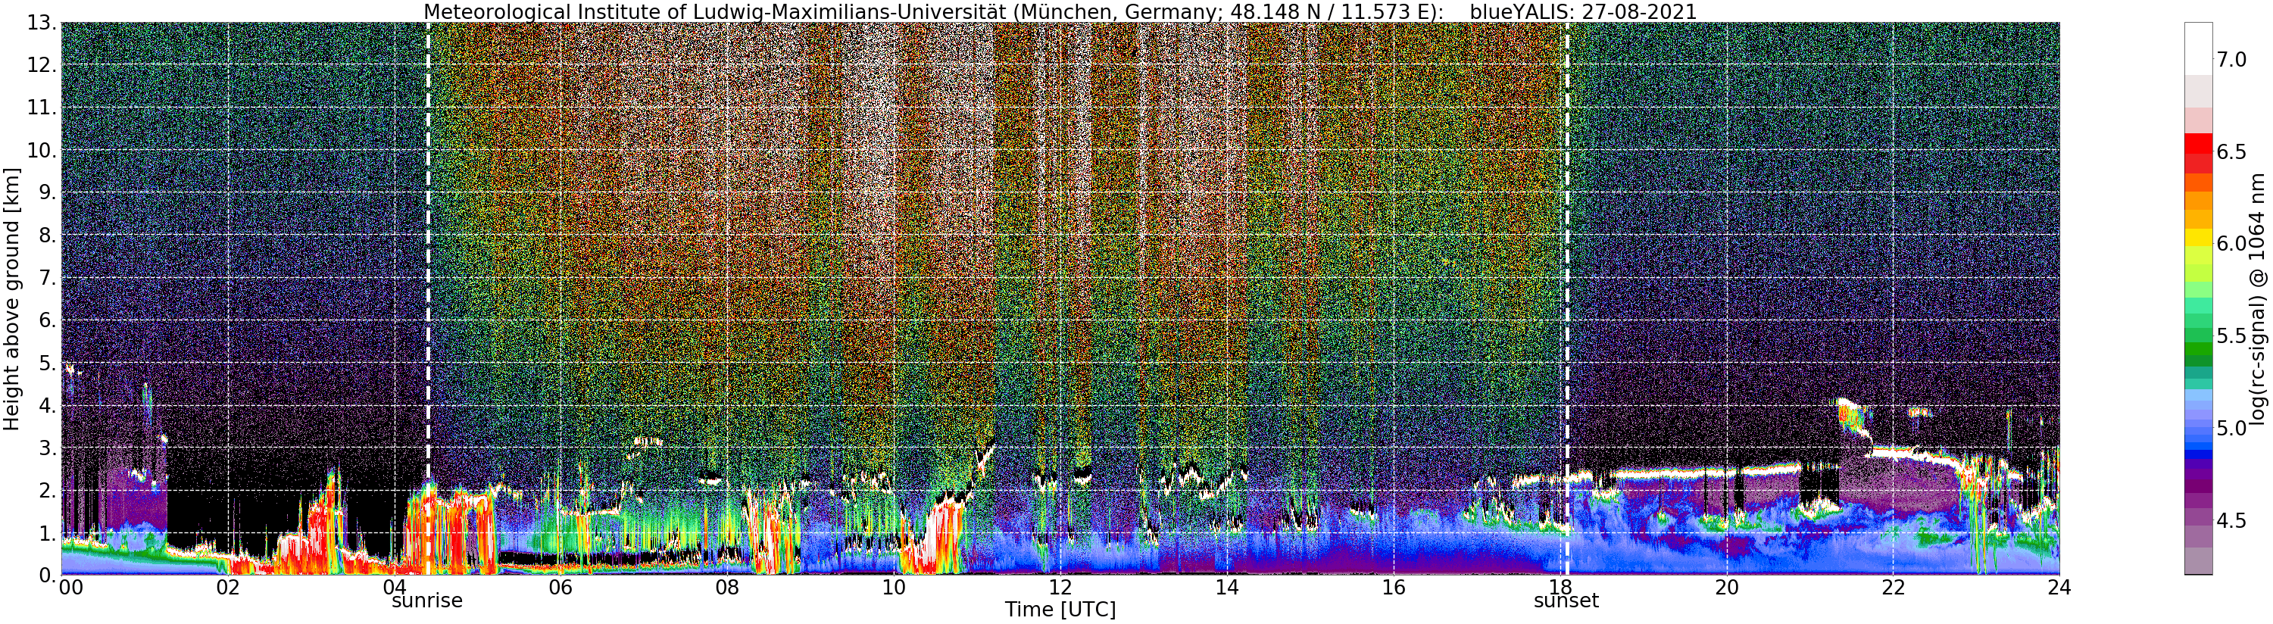Click the x-axis tick label '10'
The image size is (2273, 624).
[893, 587]
